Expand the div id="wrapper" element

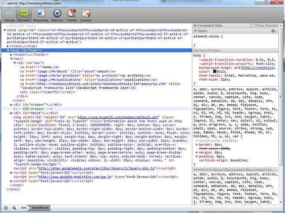pos(11,105)
